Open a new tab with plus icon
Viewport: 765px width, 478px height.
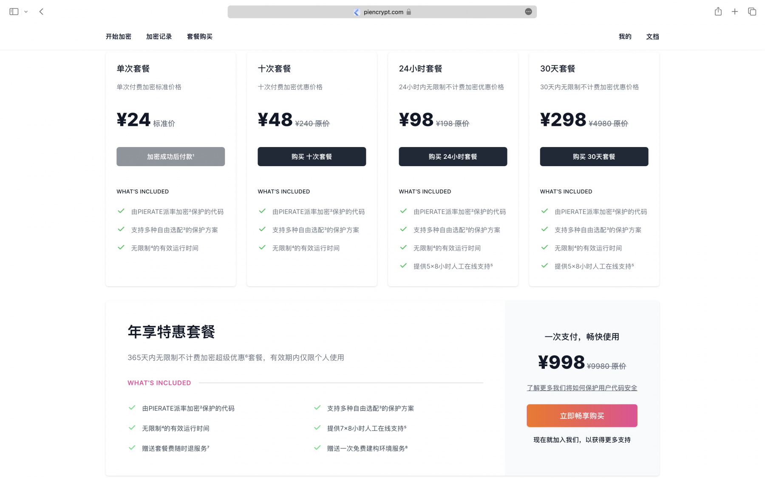pyautogui.click(x=735, y=12)
